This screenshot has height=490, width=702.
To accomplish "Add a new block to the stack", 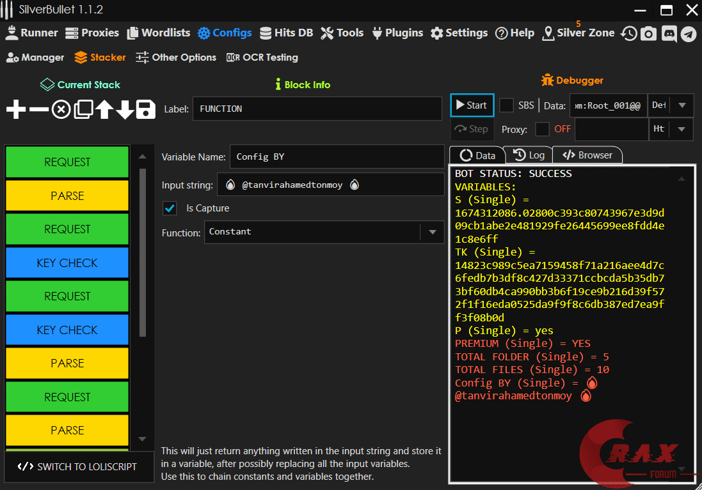I will (16, 110).
